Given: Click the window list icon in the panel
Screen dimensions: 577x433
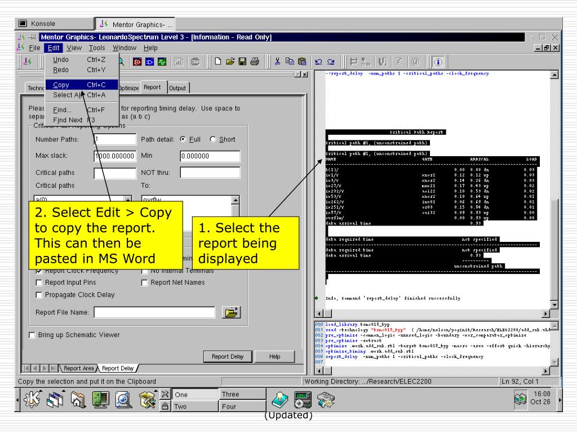Looking at the screenshot, I should pos(55,400).
